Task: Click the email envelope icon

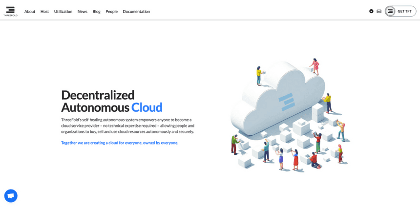Action: click(x=379, y=11)
